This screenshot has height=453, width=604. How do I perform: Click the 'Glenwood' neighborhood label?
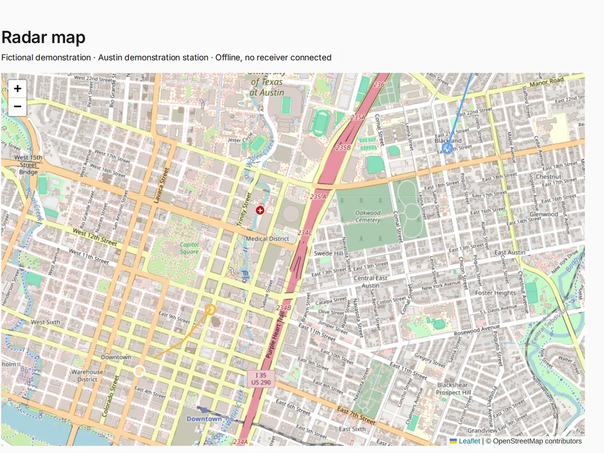click(x=544, y=214)
